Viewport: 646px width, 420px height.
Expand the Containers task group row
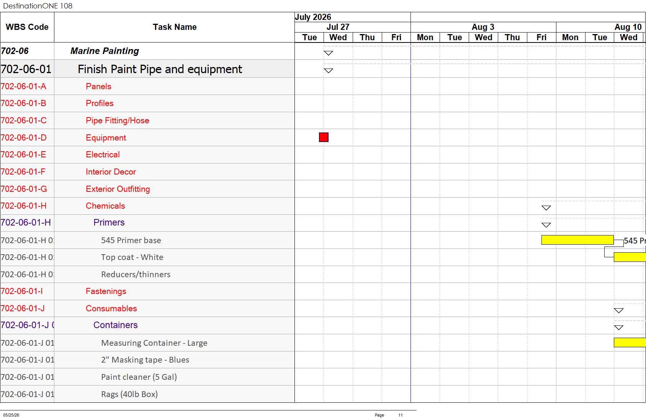(x=147, y=325)
